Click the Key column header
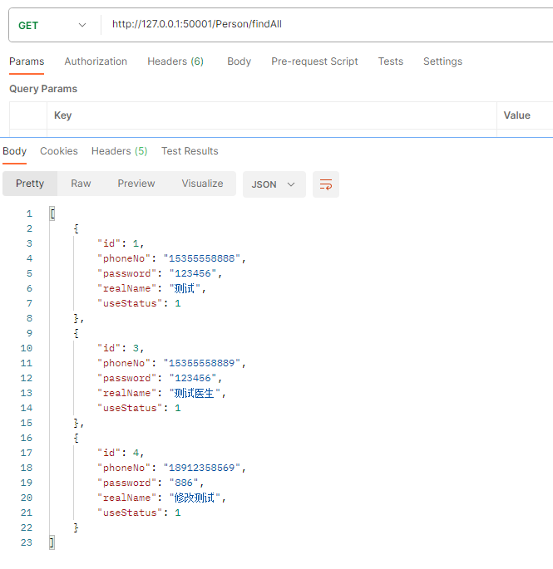This screenshot has height=569, width=553. coord(63,115)
